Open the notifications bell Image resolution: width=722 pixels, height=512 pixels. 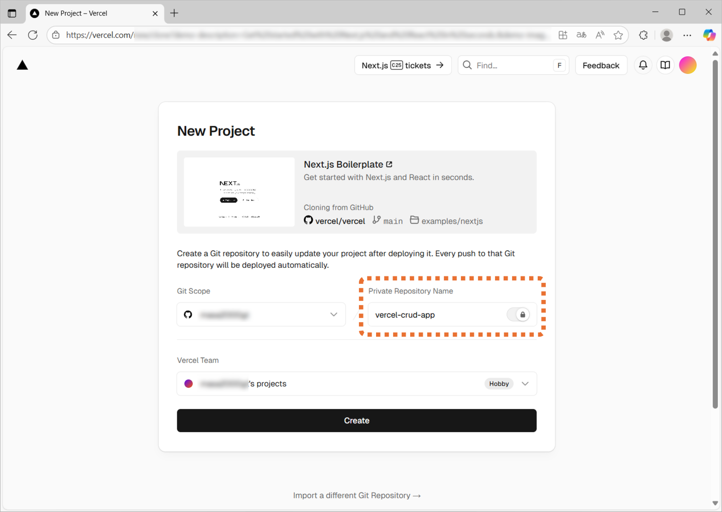click(643, 65)
